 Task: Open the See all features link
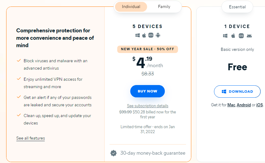(x=31, y=138)
